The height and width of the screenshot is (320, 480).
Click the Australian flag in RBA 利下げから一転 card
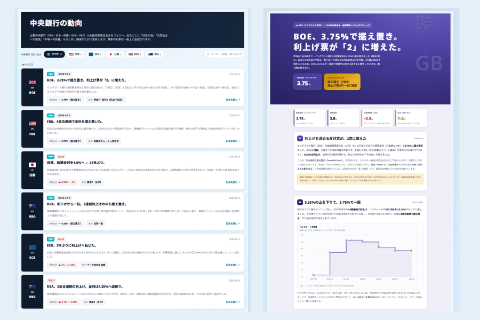(x=32, y=206)
